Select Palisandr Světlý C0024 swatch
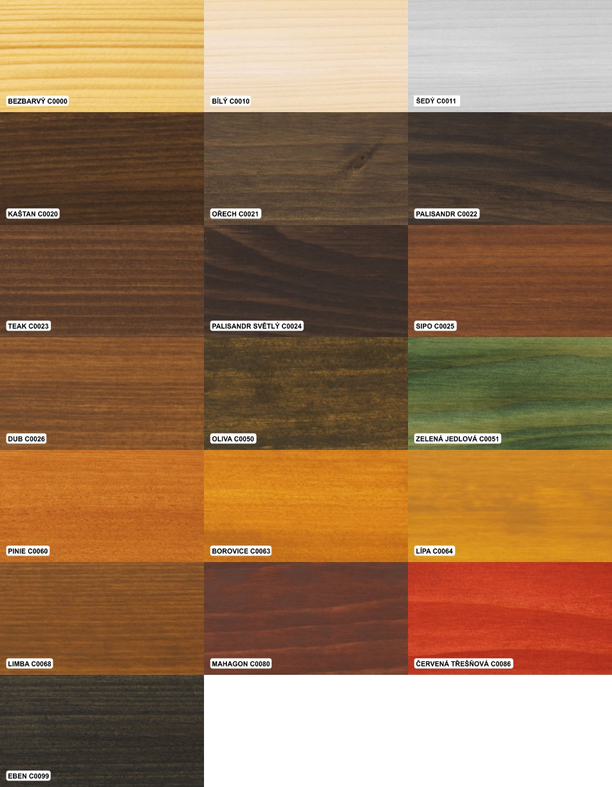Screen dimensions: 612x787 (306, 277)
